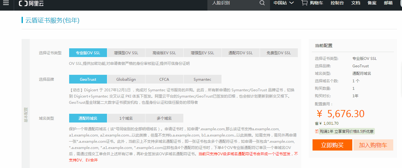Click the 当前配置 panel heading

point(323,46)
